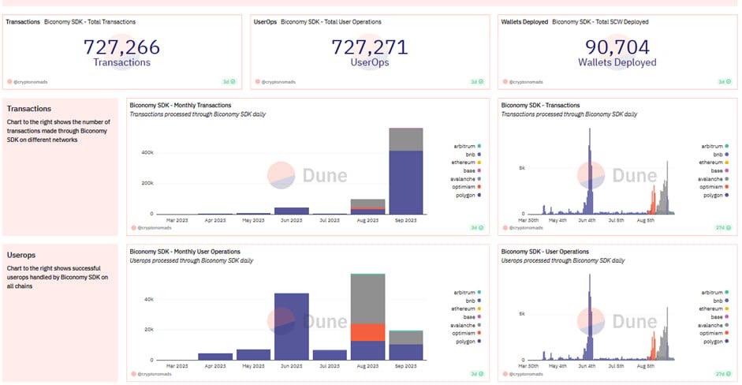Open Biconomy SDK - Transactions daily chart title
The image size is (742, 385).
pyautogui.click(x=540, y=105)
